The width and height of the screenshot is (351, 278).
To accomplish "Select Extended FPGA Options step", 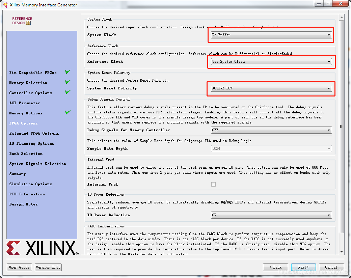I will [x=34, y=133].
